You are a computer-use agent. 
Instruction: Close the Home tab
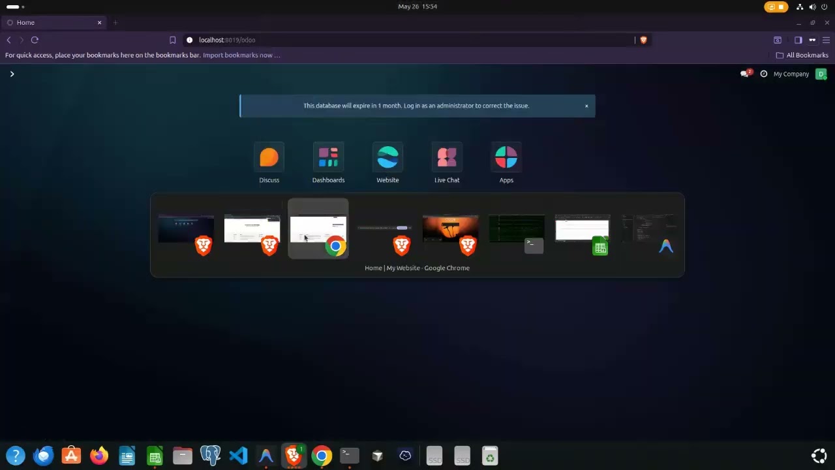(99, 23)
